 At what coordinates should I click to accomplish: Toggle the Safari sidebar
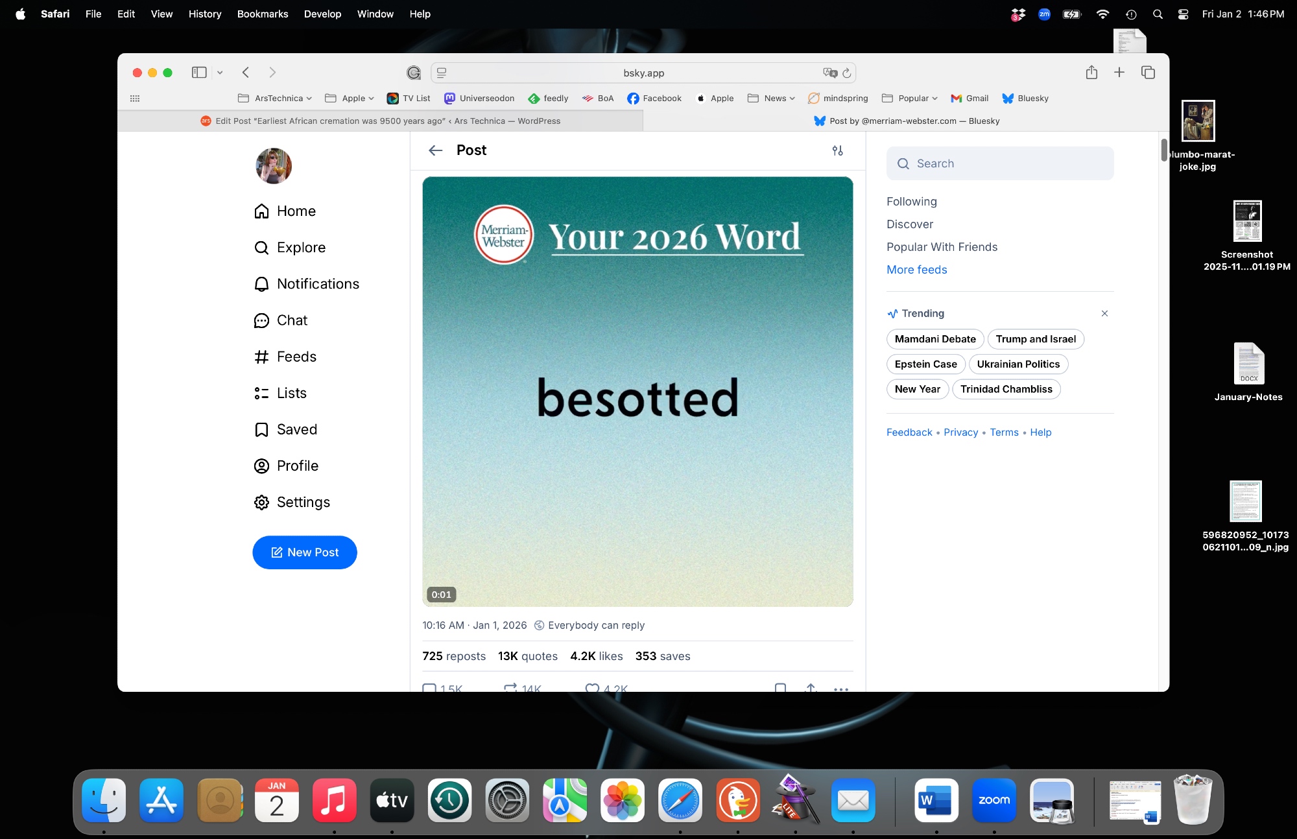click(x=199, y=73)
